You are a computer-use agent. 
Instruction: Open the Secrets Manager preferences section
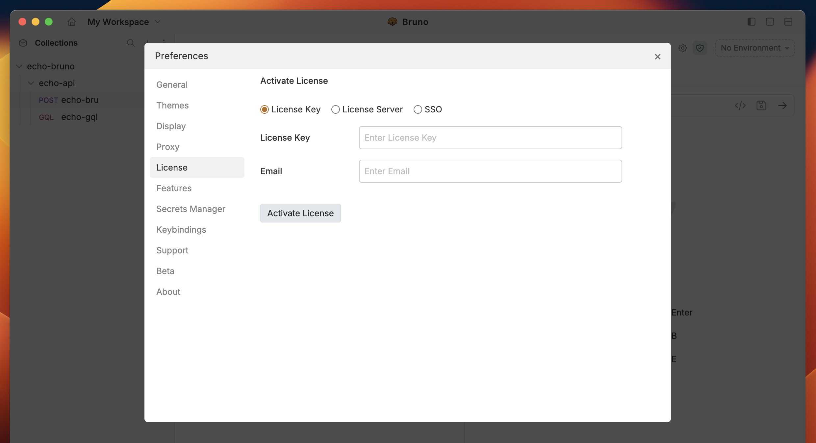[191, 209]
